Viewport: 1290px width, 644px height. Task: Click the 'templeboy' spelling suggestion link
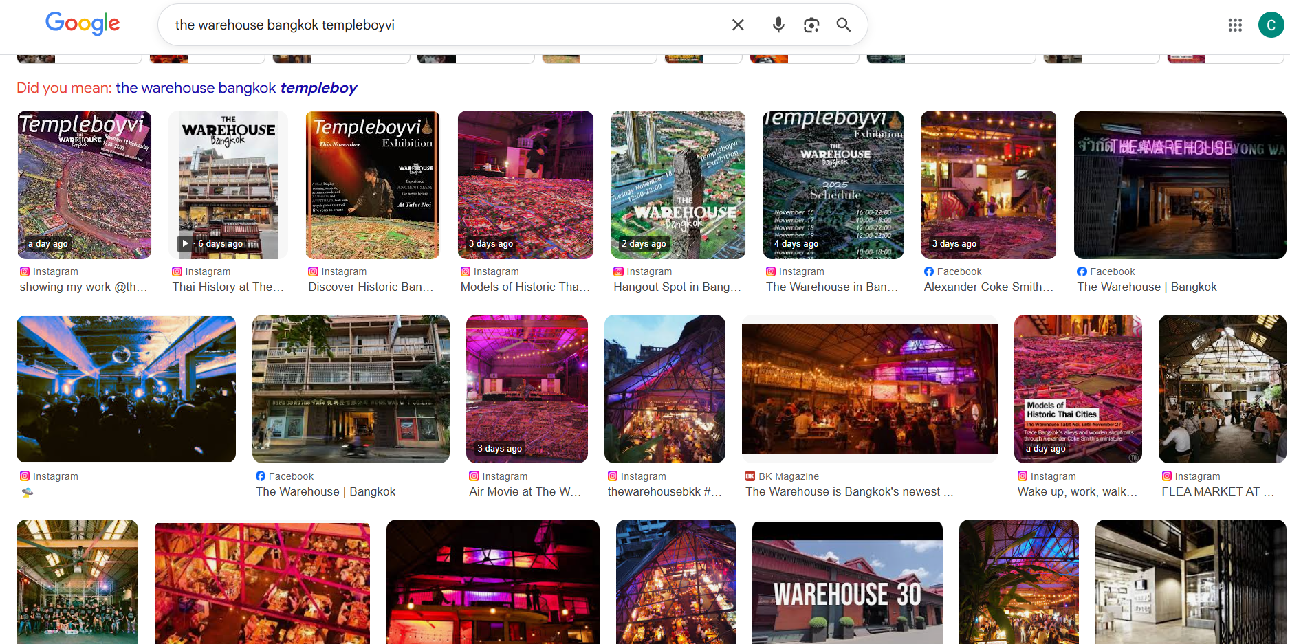[318, 87]
